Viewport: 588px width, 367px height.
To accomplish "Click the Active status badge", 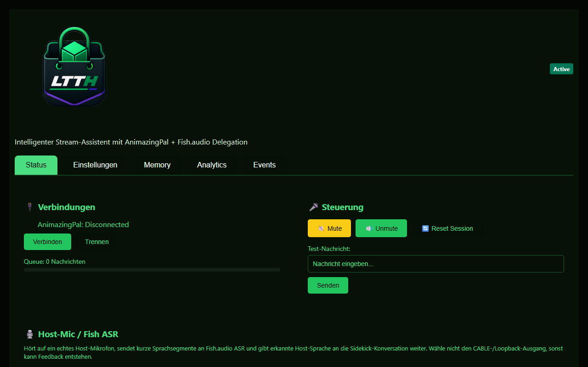I will tap(561, 69).
